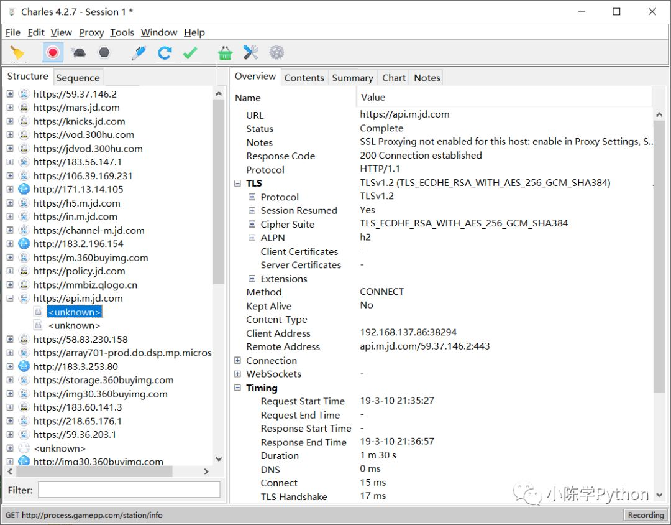Open the Tools wrench icon
Screen dimensions: 671x525
250,53
